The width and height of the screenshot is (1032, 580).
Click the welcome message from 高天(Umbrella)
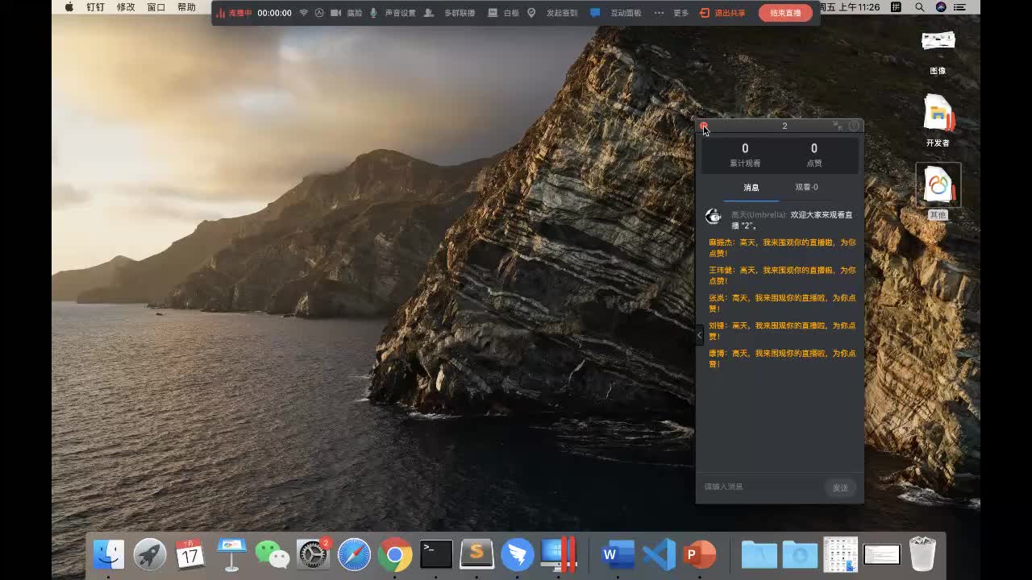792,221
